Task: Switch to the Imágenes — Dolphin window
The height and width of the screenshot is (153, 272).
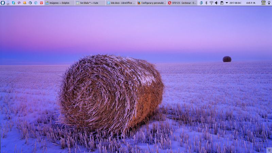Action: tap(60, 3)
